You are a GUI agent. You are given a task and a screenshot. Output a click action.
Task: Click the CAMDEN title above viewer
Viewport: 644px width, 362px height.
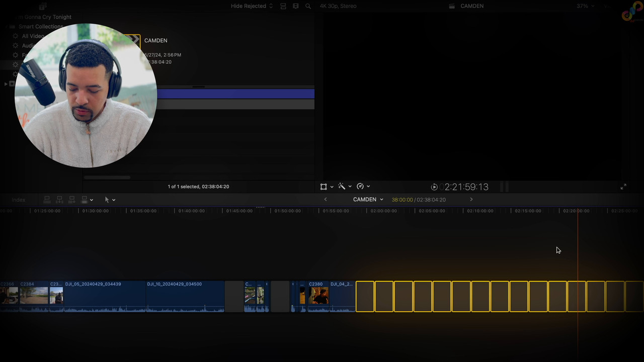click(x=472, y=6)
